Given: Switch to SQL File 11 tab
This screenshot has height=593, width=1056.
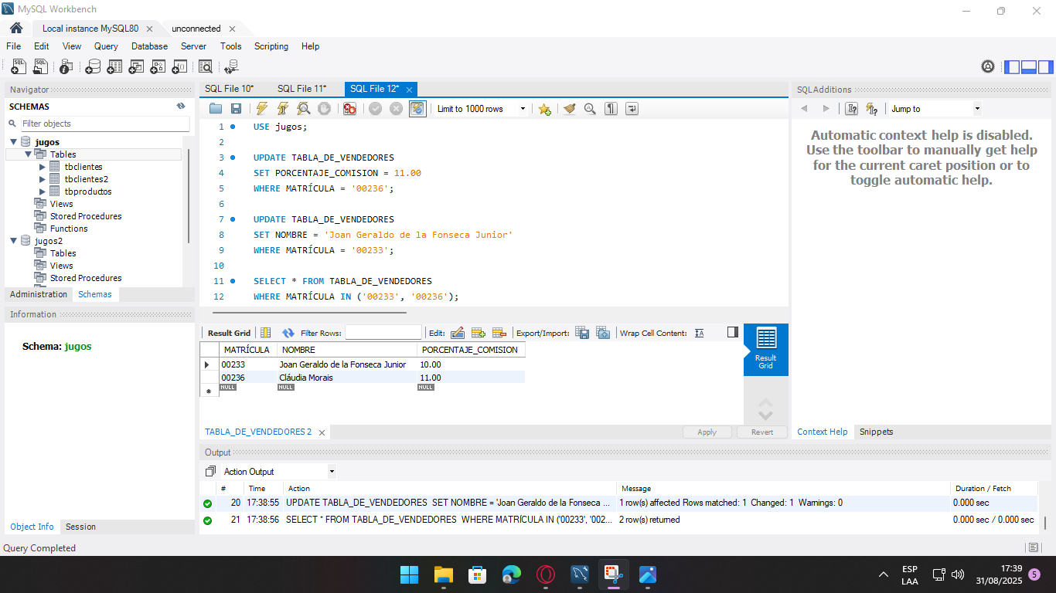Looking at the screenshot, I should 302,89.
